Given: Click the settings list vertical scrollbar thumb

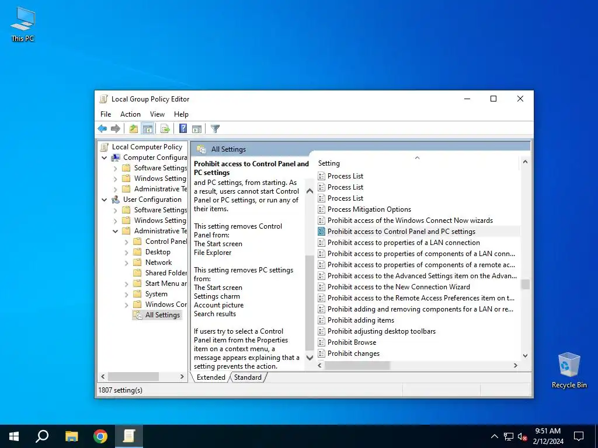Looking at the screenshot, I should [x=525, y=284].
